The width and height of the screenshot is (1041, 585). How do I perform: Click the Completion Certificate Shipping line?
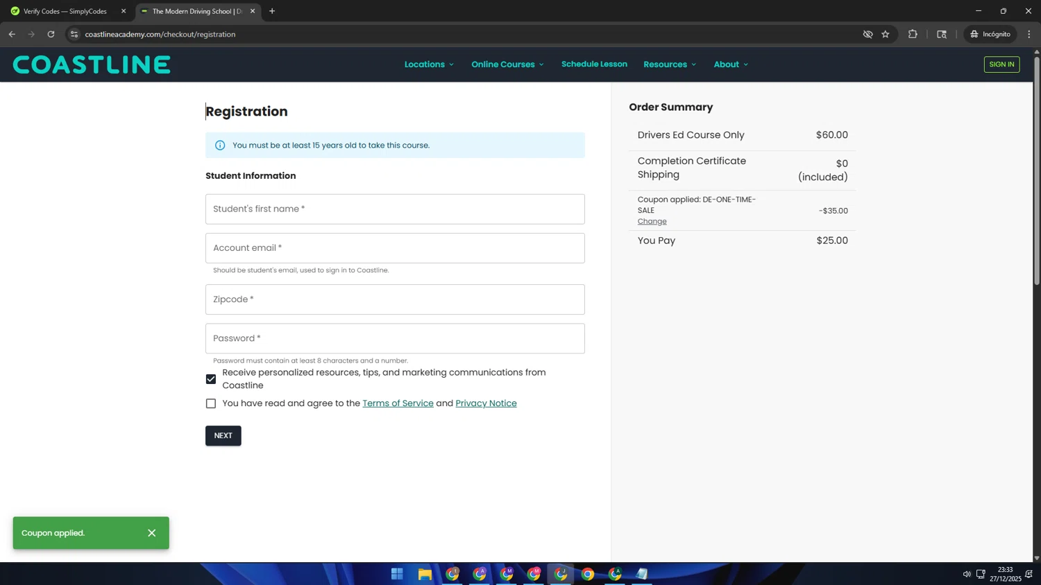click(x=743, y=170)
